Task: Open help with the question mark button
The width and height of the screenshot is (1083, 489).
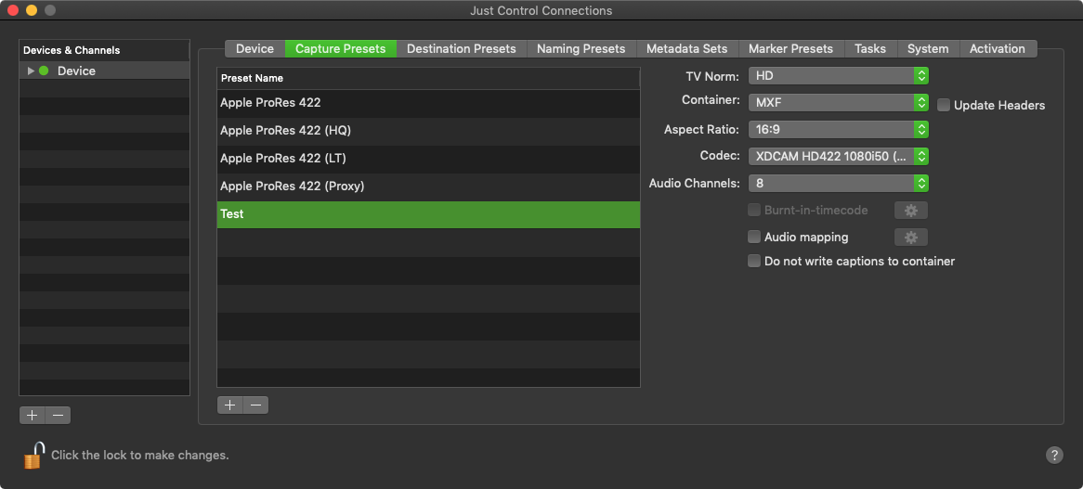Action: (1054, 455)
